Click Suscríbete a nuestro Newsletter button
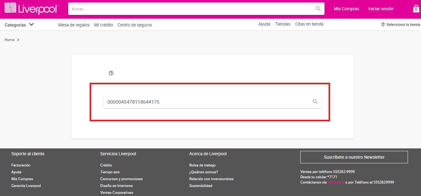 point(354,157)
